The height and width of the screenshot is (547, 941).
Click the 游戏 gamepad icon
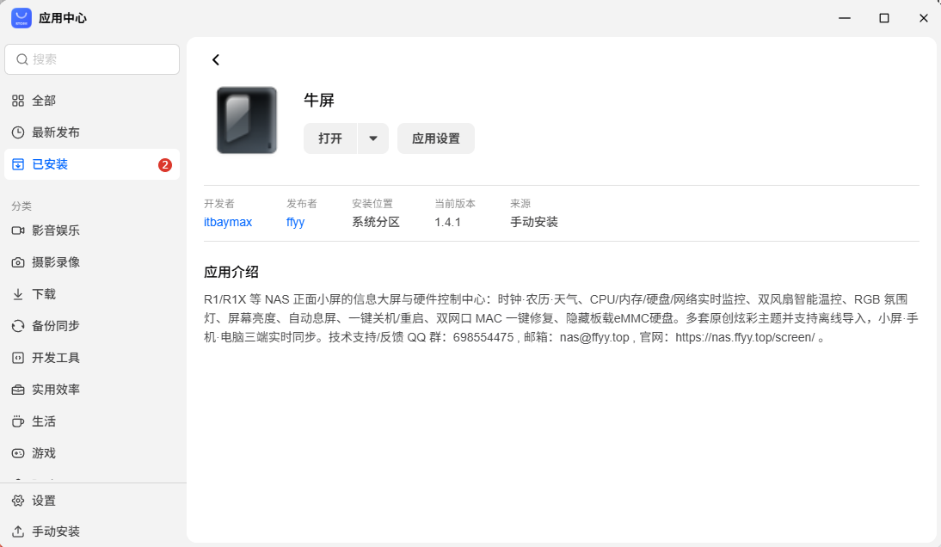[x=18, y=453]
